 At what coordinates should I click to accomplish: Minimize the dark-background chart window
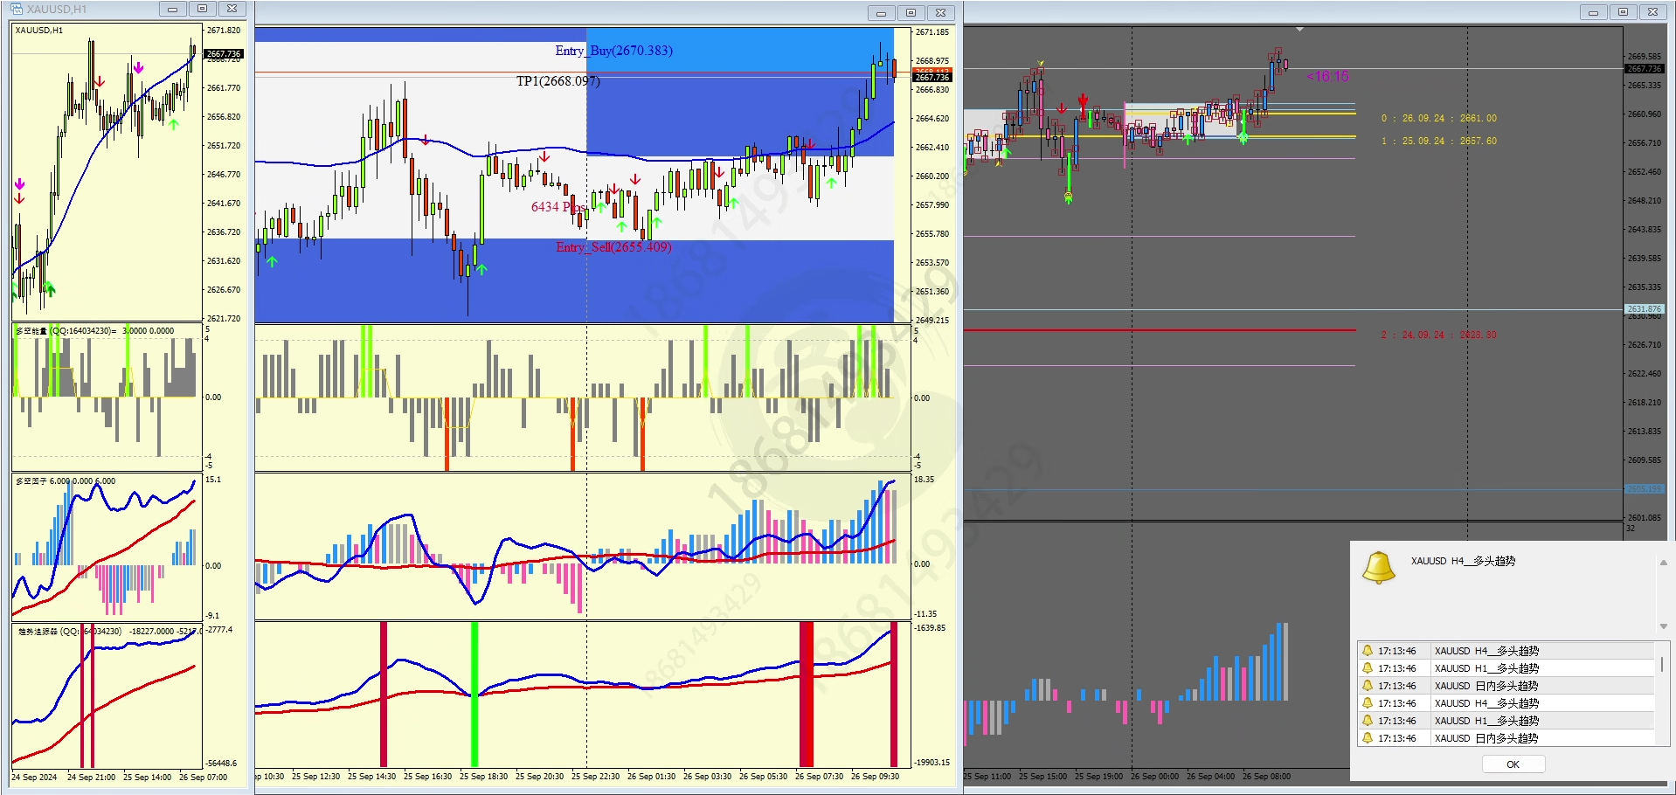[x=1593, y=12]
